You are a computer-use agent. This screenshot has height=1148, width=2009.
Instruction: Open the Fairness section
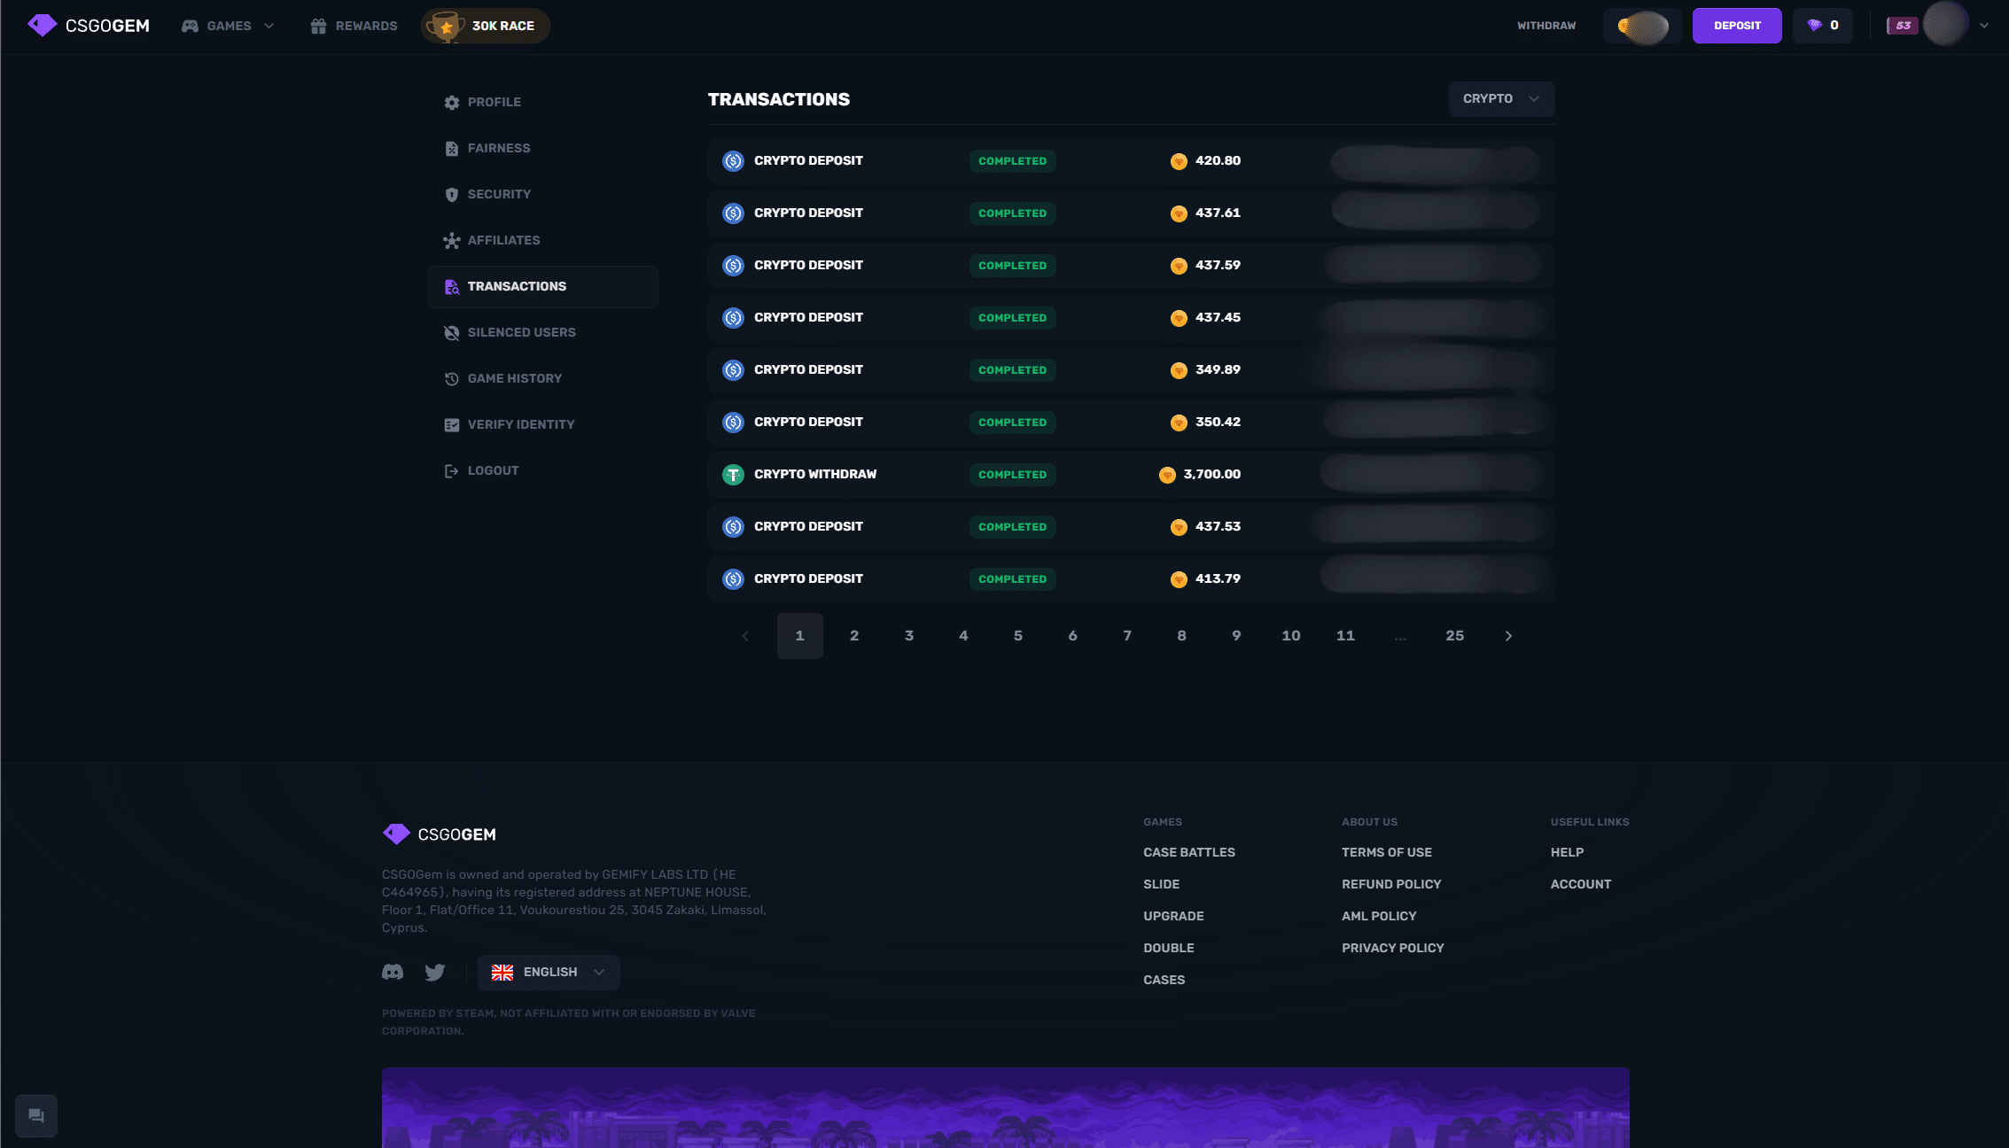[x=542, y=148]
